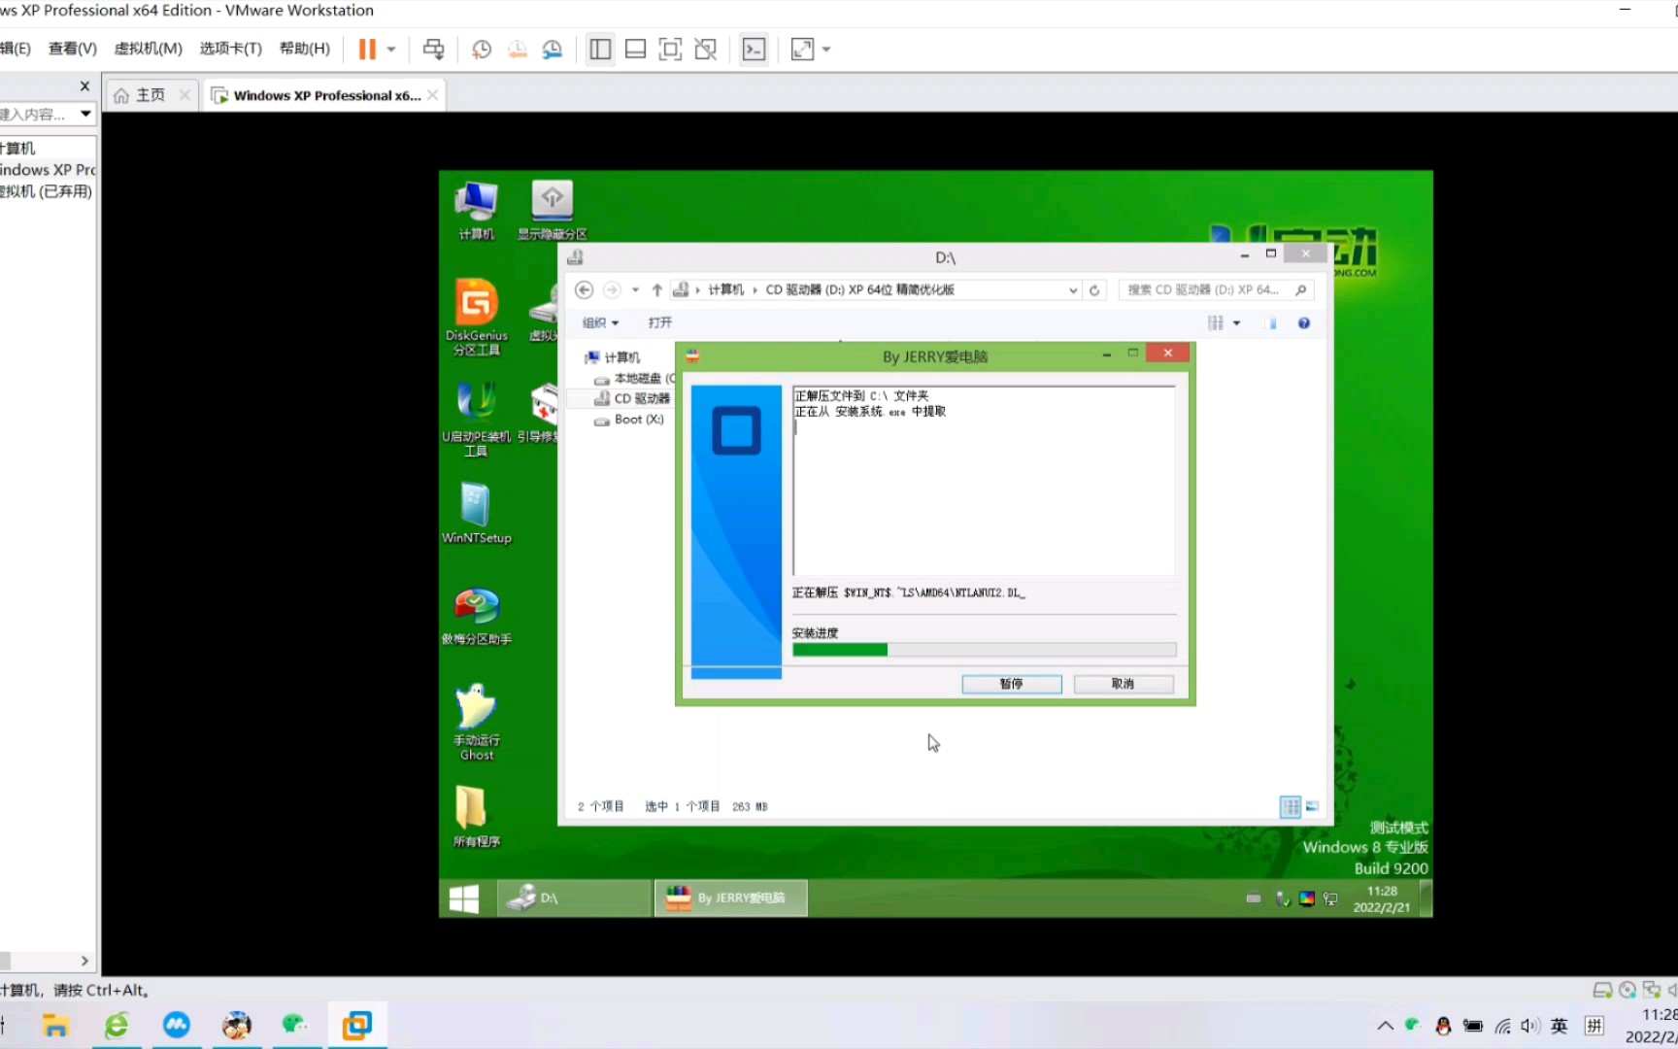Open the 查看(V) menu

pos(73,49)
